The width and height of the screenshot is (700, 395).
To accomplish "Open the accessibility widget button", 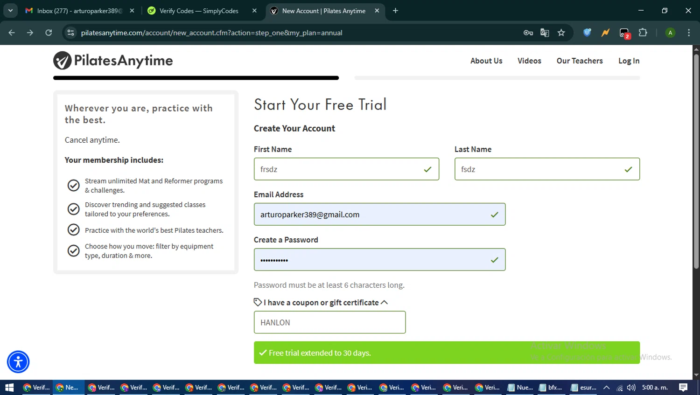I will pos(18,362).
